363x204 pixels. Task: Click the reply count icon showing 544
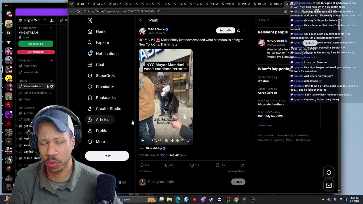pyautogui.click(x=142, y=165)
